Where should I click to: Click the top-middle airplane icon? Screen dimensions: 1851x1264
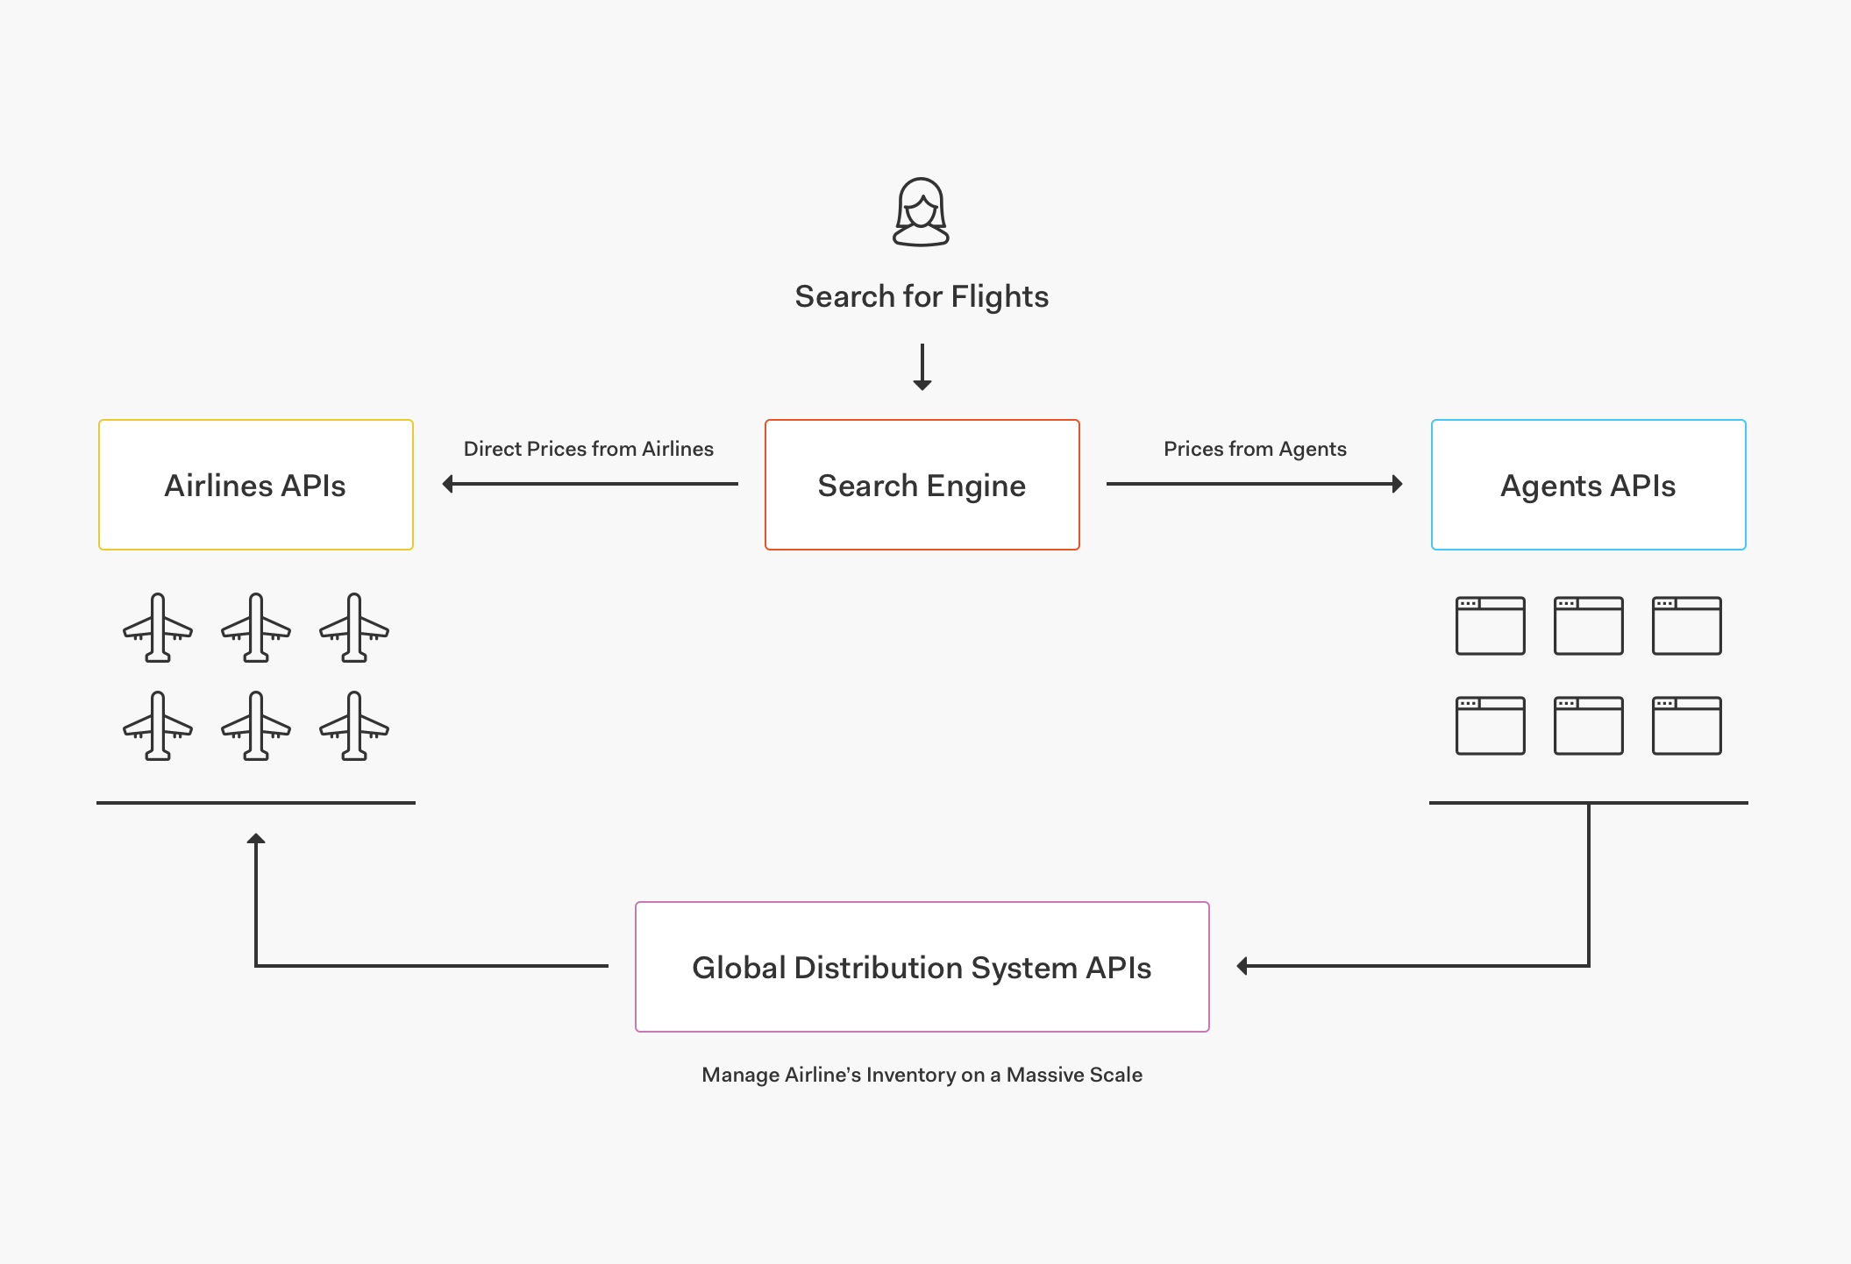(x=256, y=628)
